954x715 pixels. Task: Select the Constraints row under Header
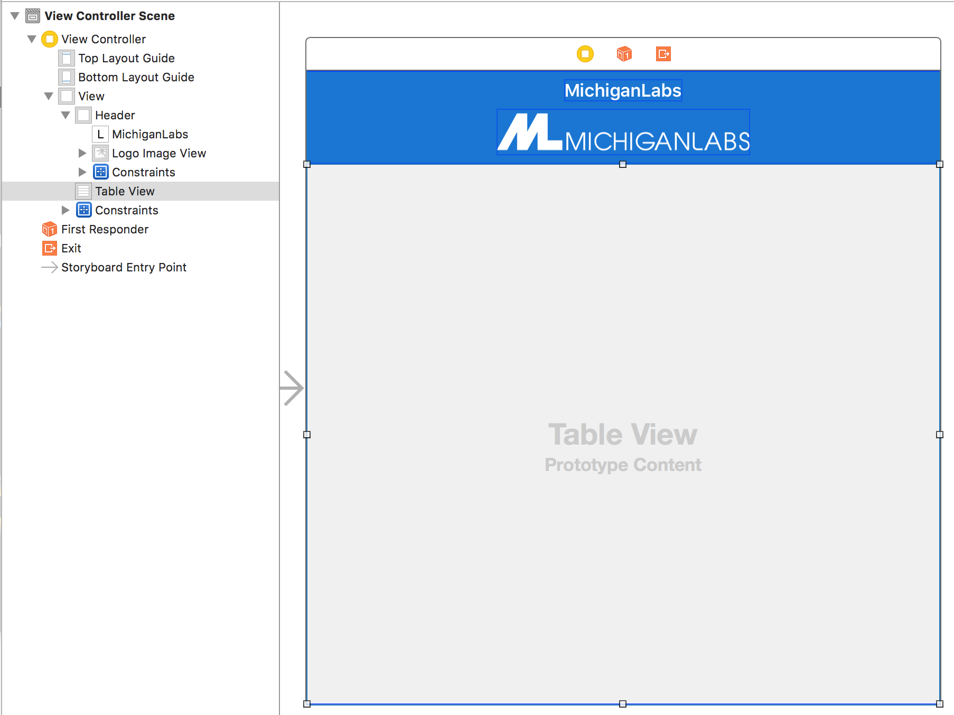141,172
